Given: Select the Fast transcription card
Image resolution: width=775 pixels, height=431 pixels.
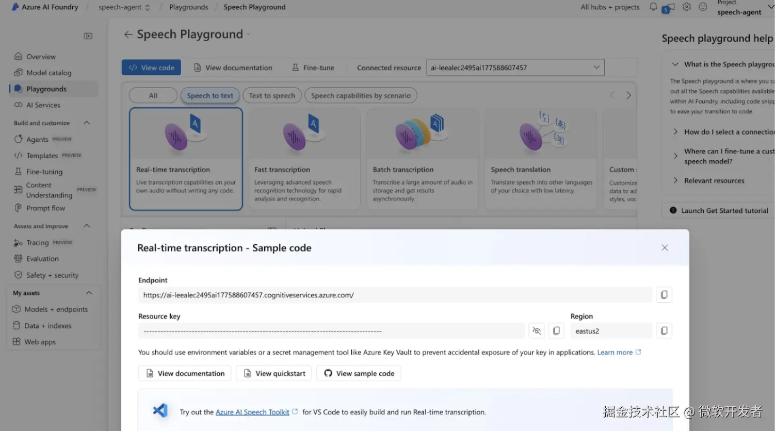Looking at the screenshot, I should point(304,159).
